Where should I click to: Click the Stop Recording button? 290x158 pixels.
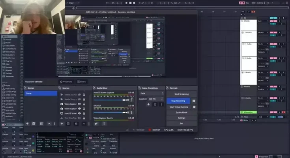178,101
